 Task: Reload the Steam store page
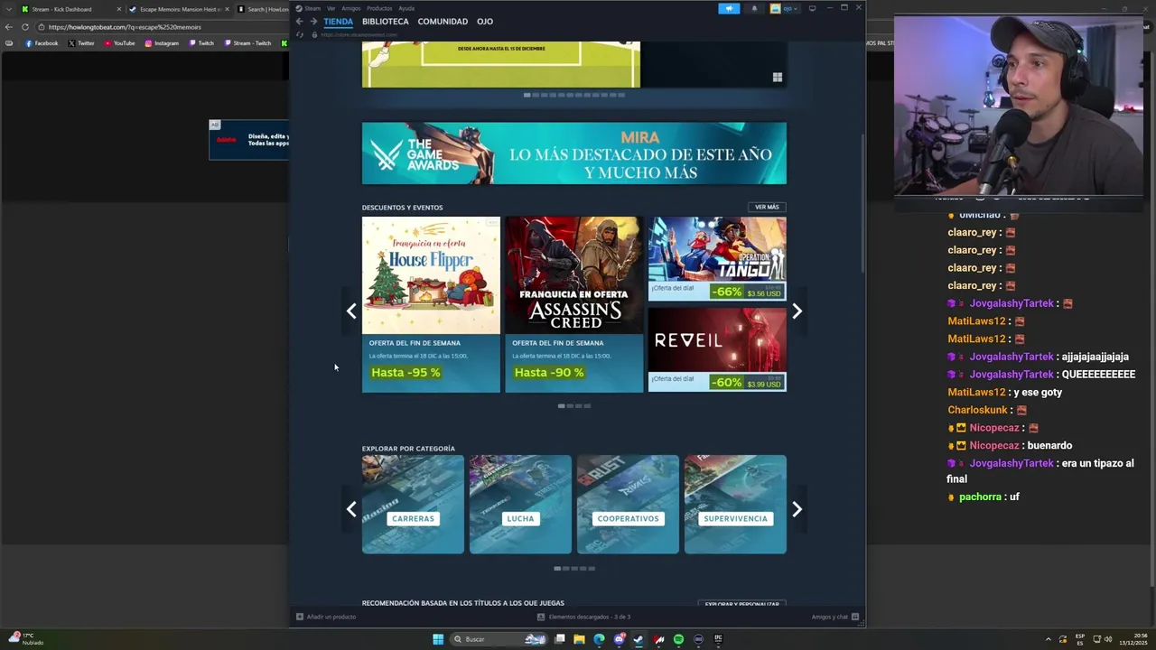click(300, 35)
